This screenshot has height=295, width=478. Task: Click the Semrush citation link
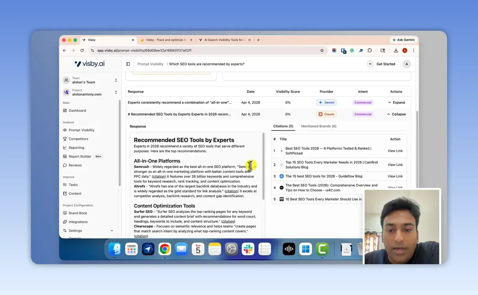(159, 177)
